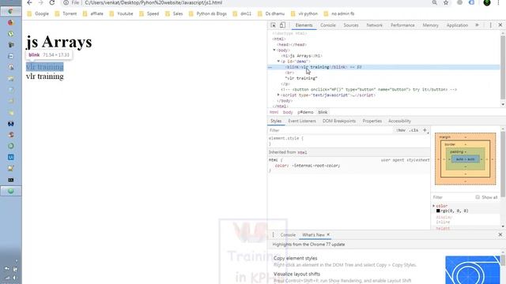Select the head node row
This screenshot has height=284, width=506.
click(x=292, y=44)
